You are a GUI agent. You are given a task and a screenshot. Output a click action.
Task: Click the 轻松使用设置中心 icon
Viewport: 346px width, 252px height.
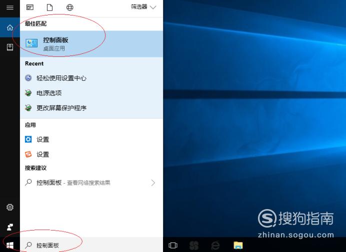[28, 78]
